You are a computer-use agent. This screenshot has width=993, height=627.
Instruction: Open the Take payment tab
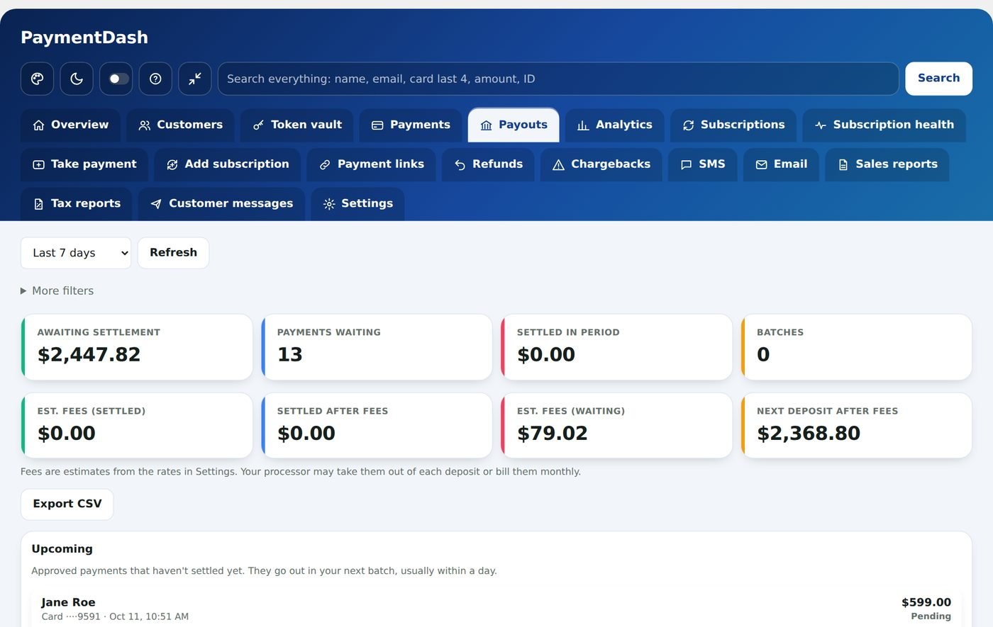[x=84, y=164]
